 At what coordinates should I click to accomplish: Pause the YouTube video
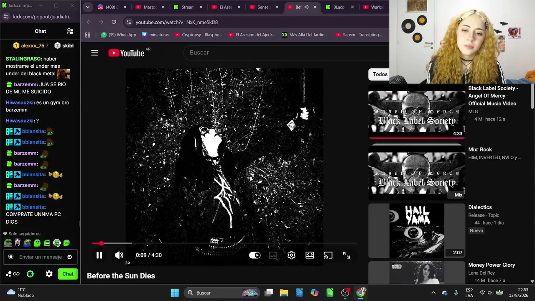[x=99, y=255]
